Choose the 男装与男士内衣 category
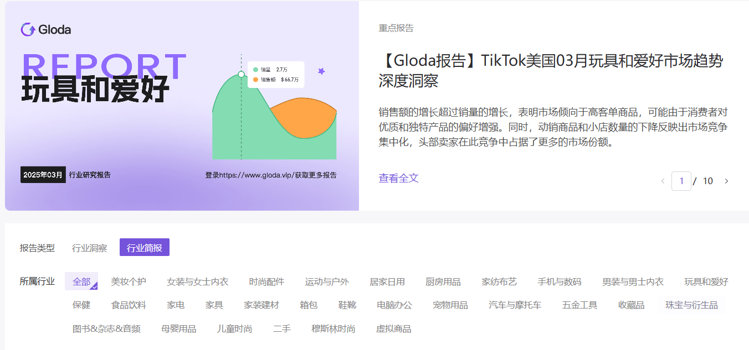Image resolution: width=749 pixels, height=350 pixels. click(633, 281)
